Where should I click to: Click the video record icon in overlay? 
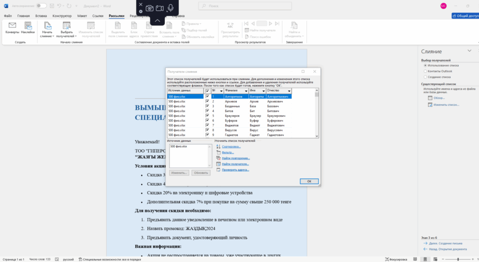point(160,8)
